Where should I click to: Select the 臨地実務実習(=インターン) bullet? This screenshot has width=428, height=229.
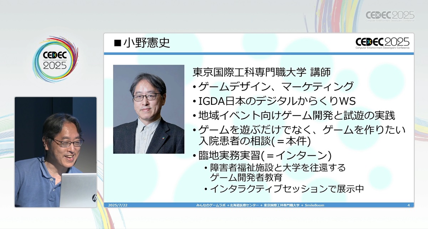[x=262, y=156]
